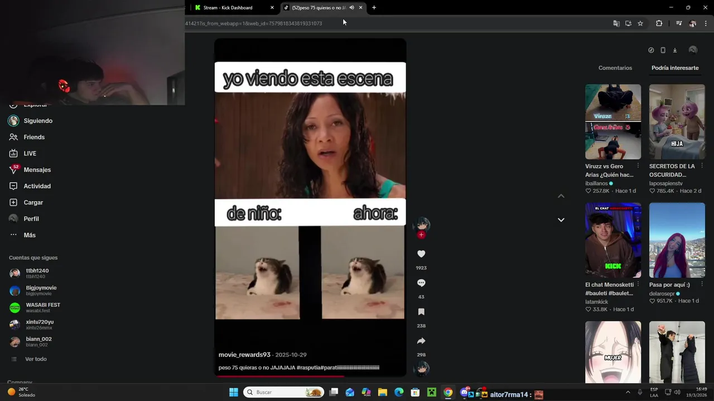Translate this page icon in address bar
The image size is (714, 401).
[x=616, y=23]
